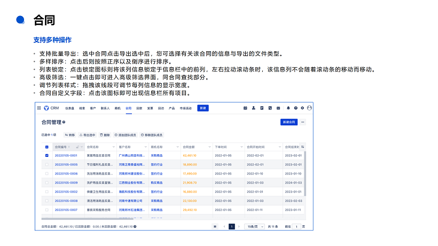Uncheck the row 20220105-0001 checkbox
Screen dimensions: 438x246
pyautogui.click(x=46, y=156)
